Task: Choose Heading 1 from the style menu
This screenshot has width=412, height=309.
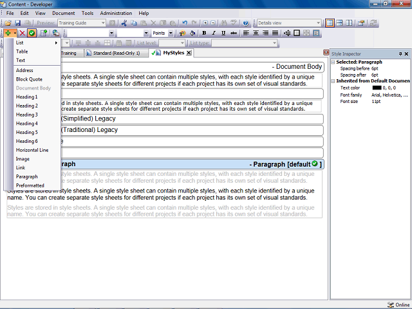Action: pyautogui.click(x=37, y=97)
